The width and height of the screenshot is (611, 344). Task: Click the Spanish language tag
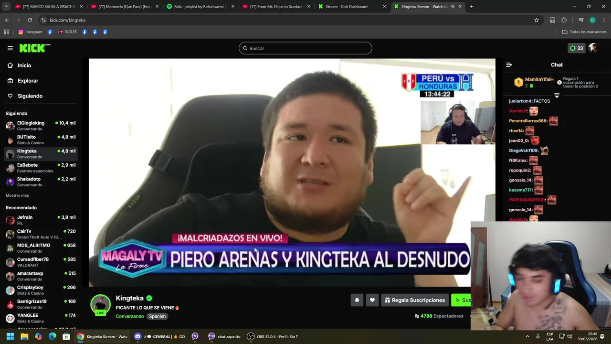pyautogui.click(x=157, y=316)
